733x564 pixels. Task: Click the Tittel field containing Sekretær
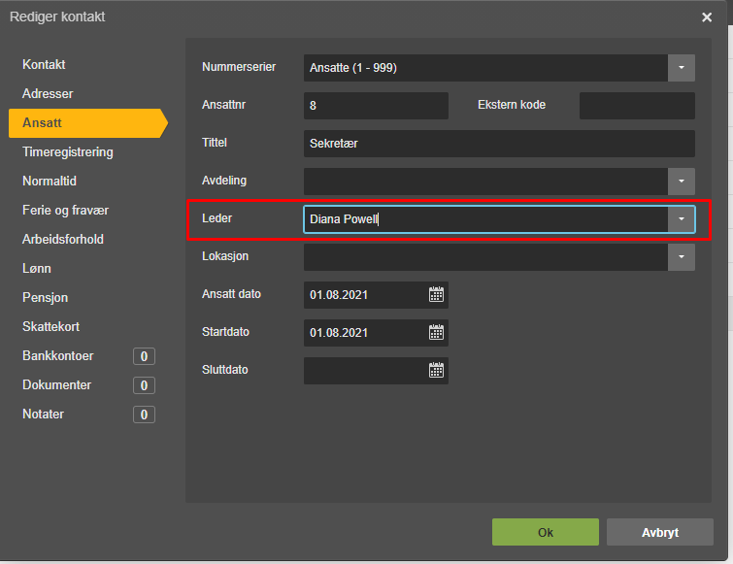[499, 144]
